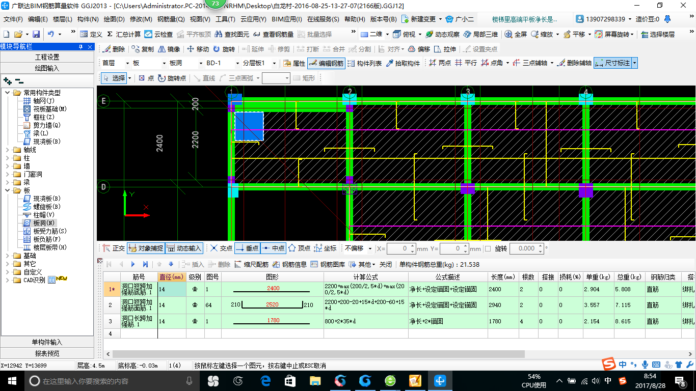Image resolution: width=696 pixels, height=391 pixels.
Task: Activate 拾取构件 pick component eyedropper
Action: pyautogui.click(x=403, y=63)
